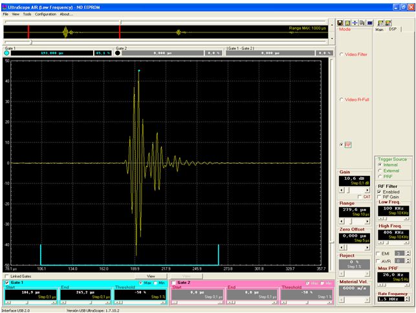
Task: Click the blue screen display icon
Action: [x=369, y=23]
